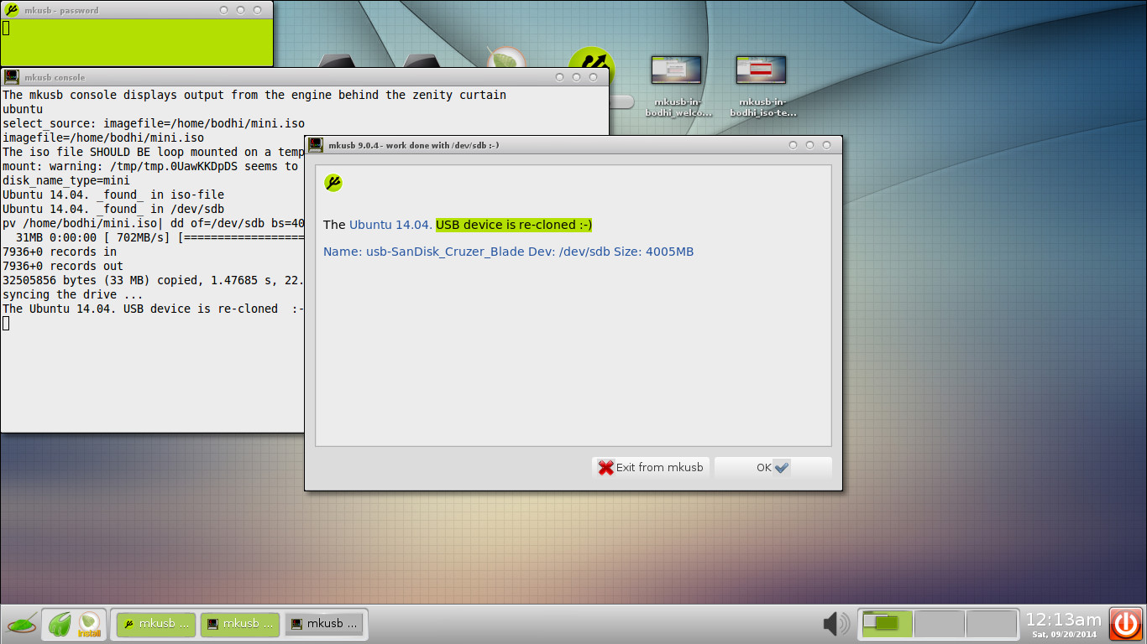
Task: Select the first mkusb taskbar item with the green logo
Action: (x=156, y=624)
